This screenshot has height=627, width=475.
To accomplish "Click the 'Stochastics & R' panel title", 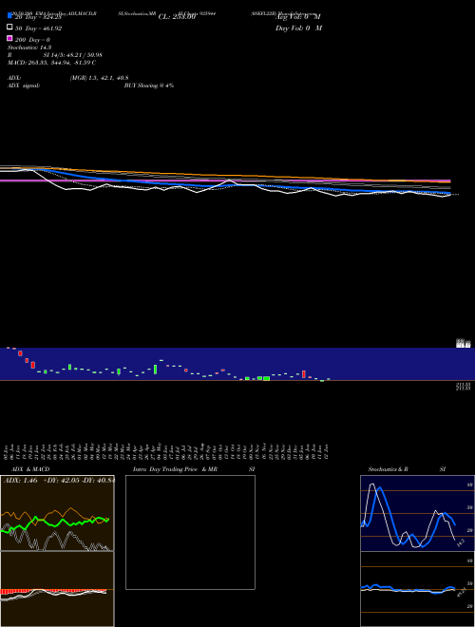I will [x=388, y=469].
